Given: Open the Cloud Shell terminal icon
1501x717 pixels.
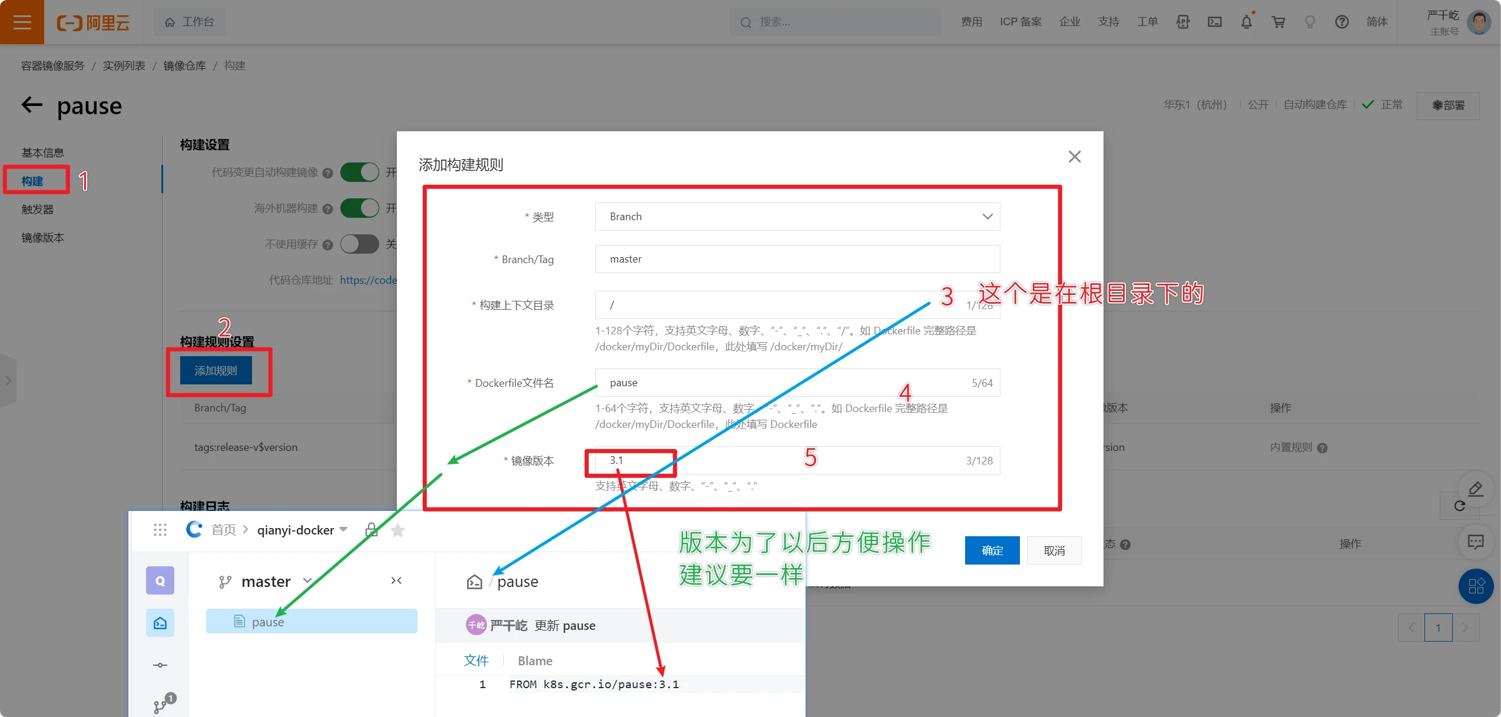Looking at the screenshot, I should (1214, 22).
